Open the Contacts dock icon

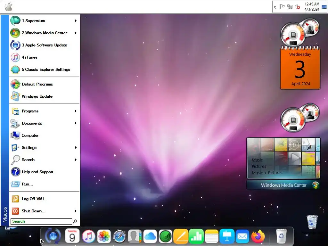135,236
